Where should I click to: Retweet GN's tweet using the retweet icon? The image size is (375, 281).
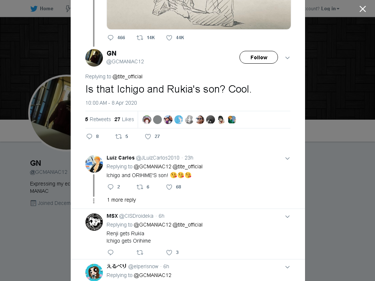[x=119, y=136]
